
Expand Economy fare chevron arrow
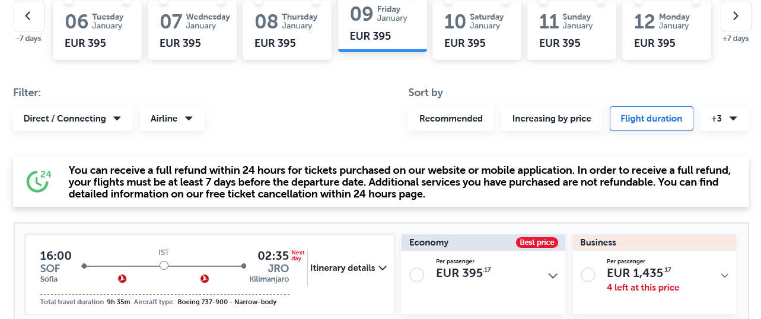point(553,276)
